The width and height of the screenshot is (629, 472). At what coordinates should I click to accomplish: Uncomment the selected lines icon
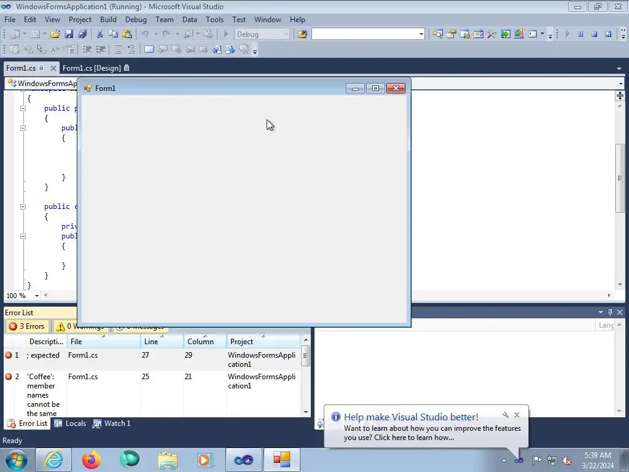pos(131,49)
